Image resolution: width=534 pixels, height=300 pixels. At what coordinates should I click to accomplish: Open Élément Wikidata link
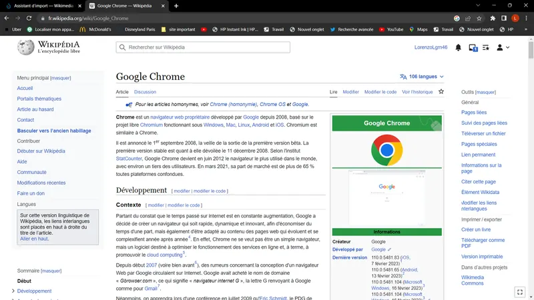pos(480,192)
